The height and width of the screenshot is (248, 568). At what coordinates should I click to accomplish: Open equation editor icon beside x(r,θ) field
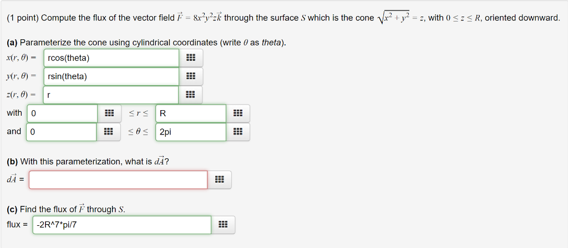point(191,58)
